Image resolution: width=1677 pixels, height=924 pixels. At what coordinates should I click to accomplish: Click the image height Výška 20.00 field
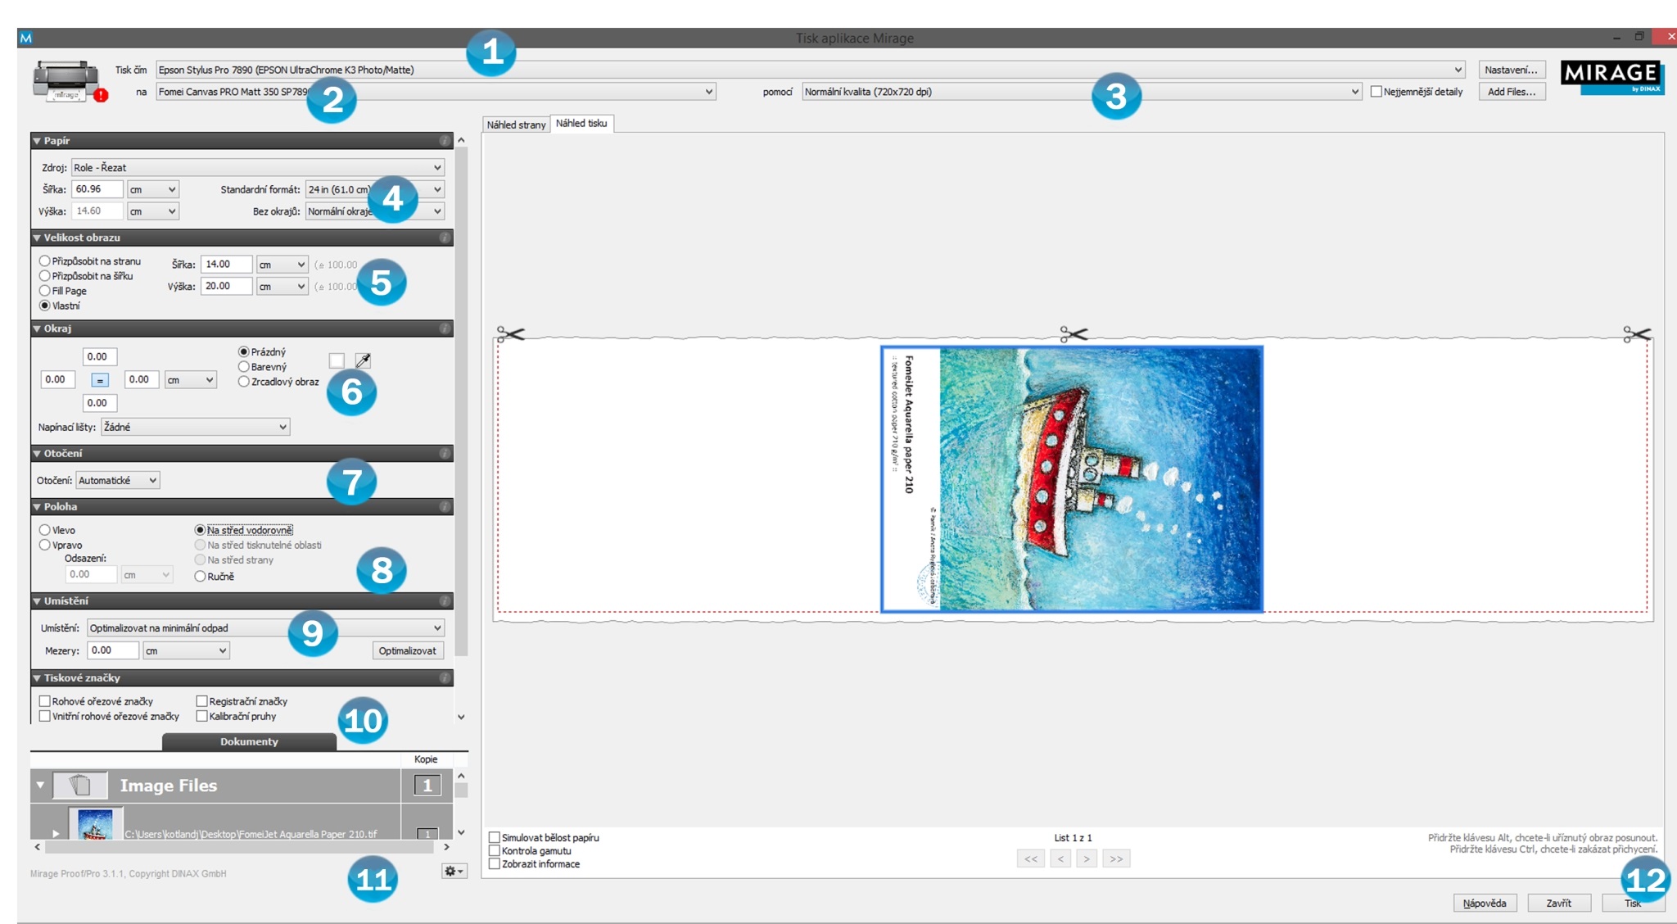tap(226, 286)
